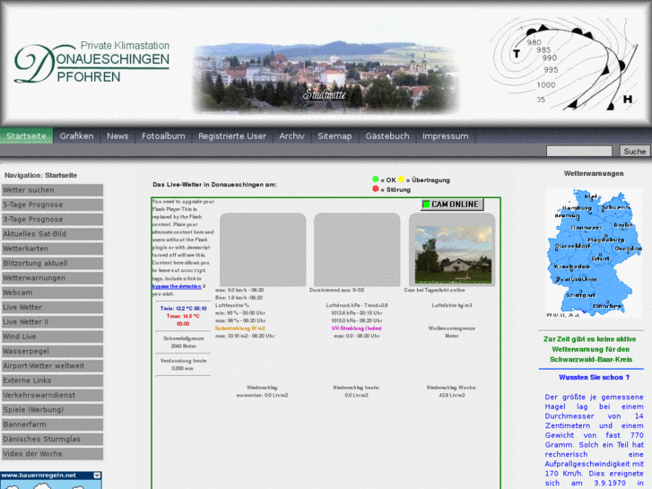Viewport: 652px width, 489px height.
Task: Go to the Gästebuch page
Action: pos(387,136)
